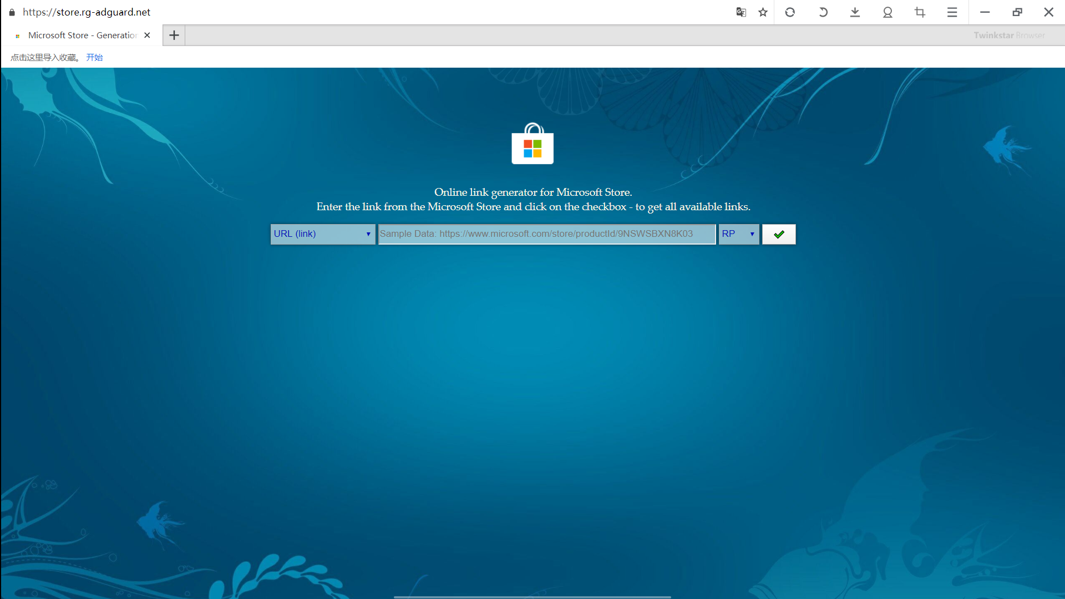Click the Microsoft Store bag logo

point(532,144)
